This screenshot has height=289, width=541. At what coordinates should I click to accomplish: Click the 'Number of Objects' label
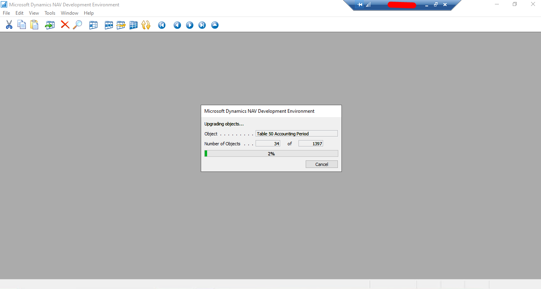tap(222, 144)
